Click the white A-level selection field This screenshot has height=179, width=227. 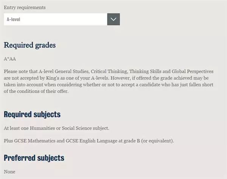56,19
